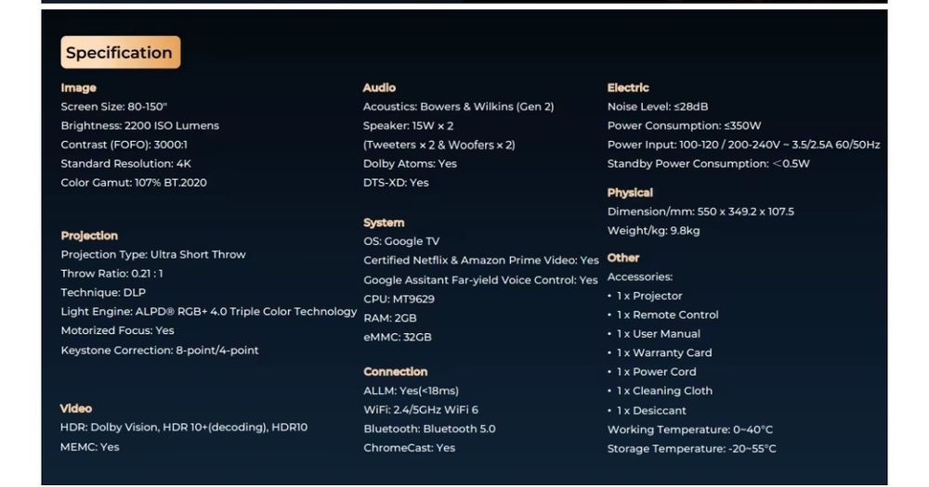Select the HDR Dolby Vision line

[x=184, y=428]
